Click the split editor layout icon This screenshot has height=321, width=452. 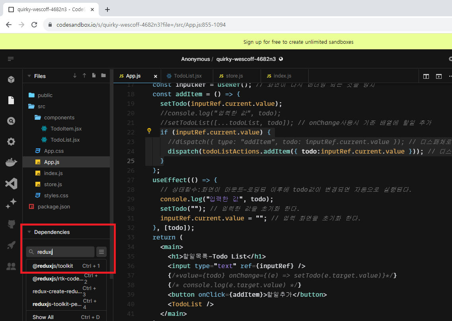point(426,76)
